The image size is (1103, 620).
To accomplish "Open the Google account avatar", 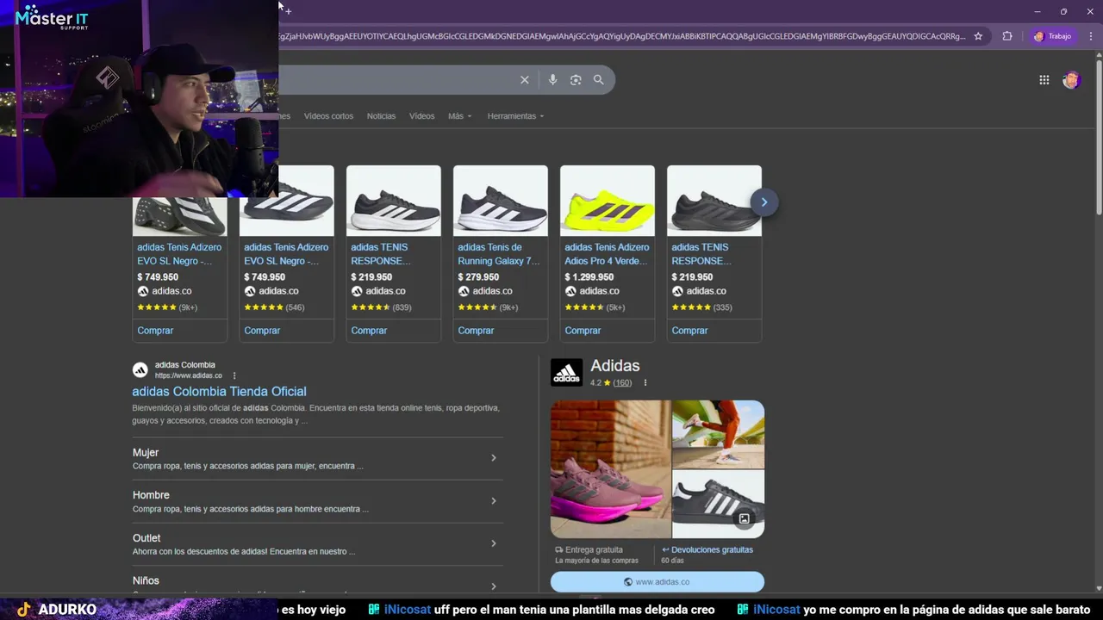I will click(1071, 80).
